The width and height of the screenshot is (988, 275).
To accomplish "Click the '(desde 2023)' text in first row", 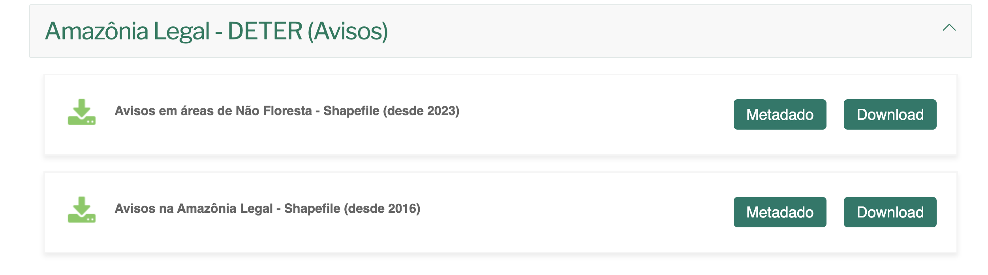I will pyautogui.click(x=421, y=111).
